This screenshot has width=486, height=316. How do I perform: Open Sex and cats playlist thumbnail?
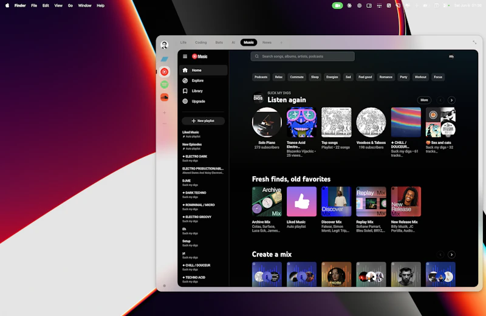click(440, 122)
